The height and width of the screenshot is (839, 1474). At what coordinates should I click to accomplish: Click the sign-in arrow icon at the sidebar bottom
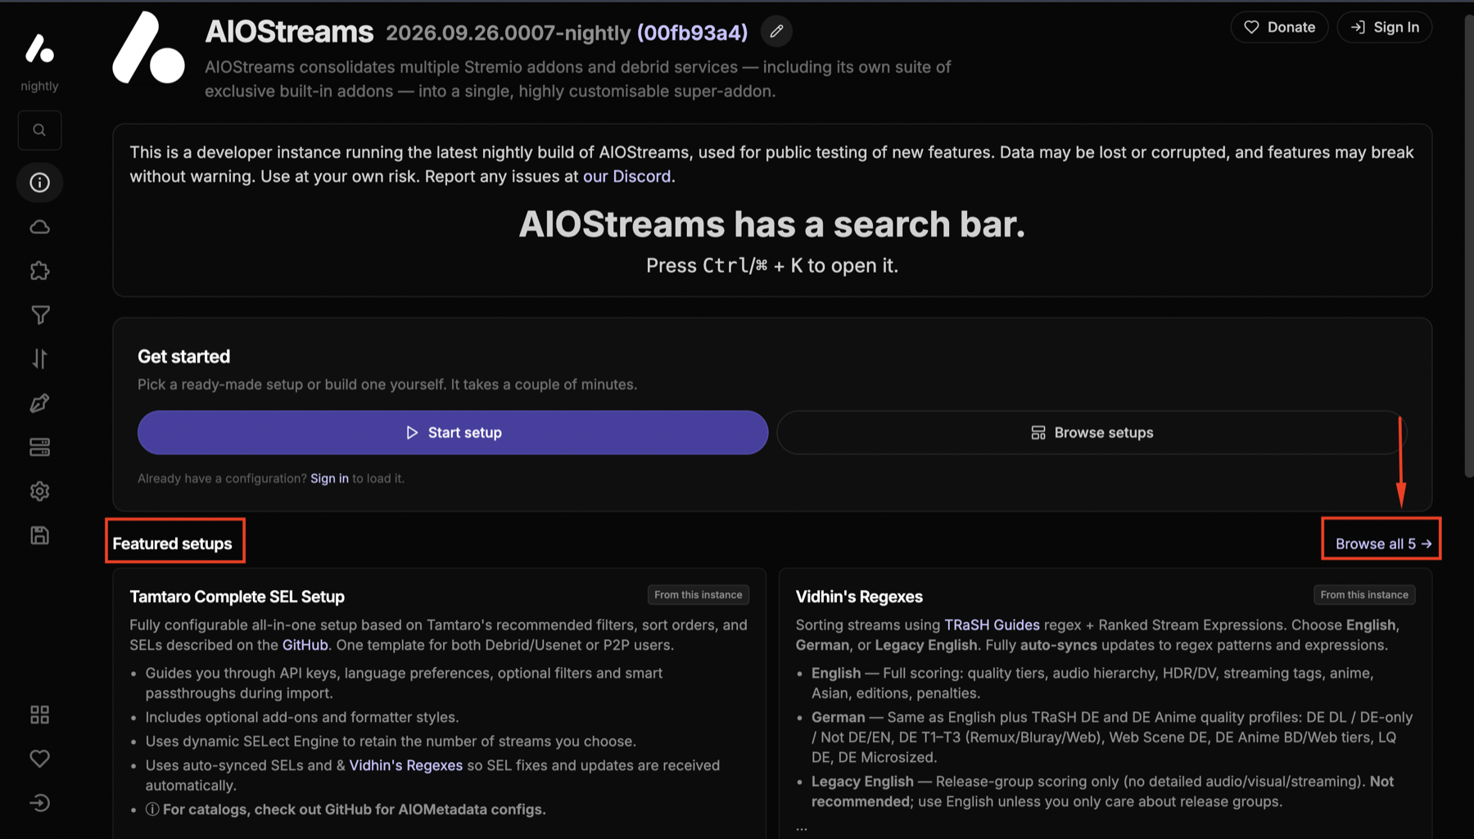pyautogui.click(x=39, y=803)
